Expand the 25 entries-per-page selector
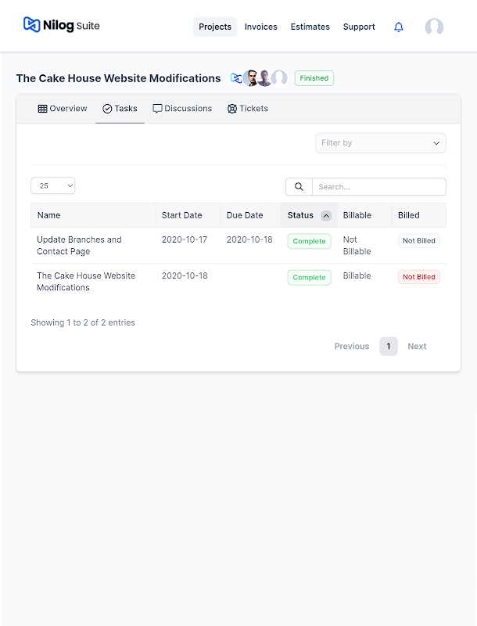Screen dimensions: 477x626 (x=53, y=185)
